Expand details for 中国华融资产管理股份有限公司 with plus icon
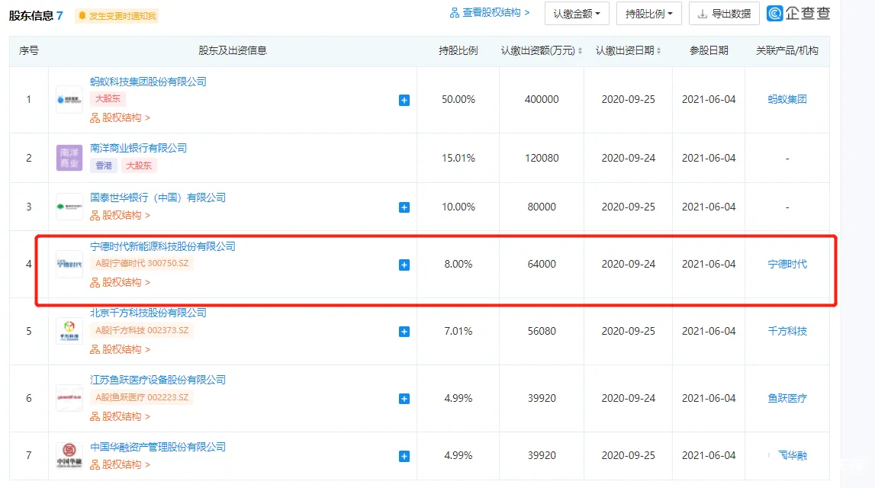875x488 pixels. point(404,456)
